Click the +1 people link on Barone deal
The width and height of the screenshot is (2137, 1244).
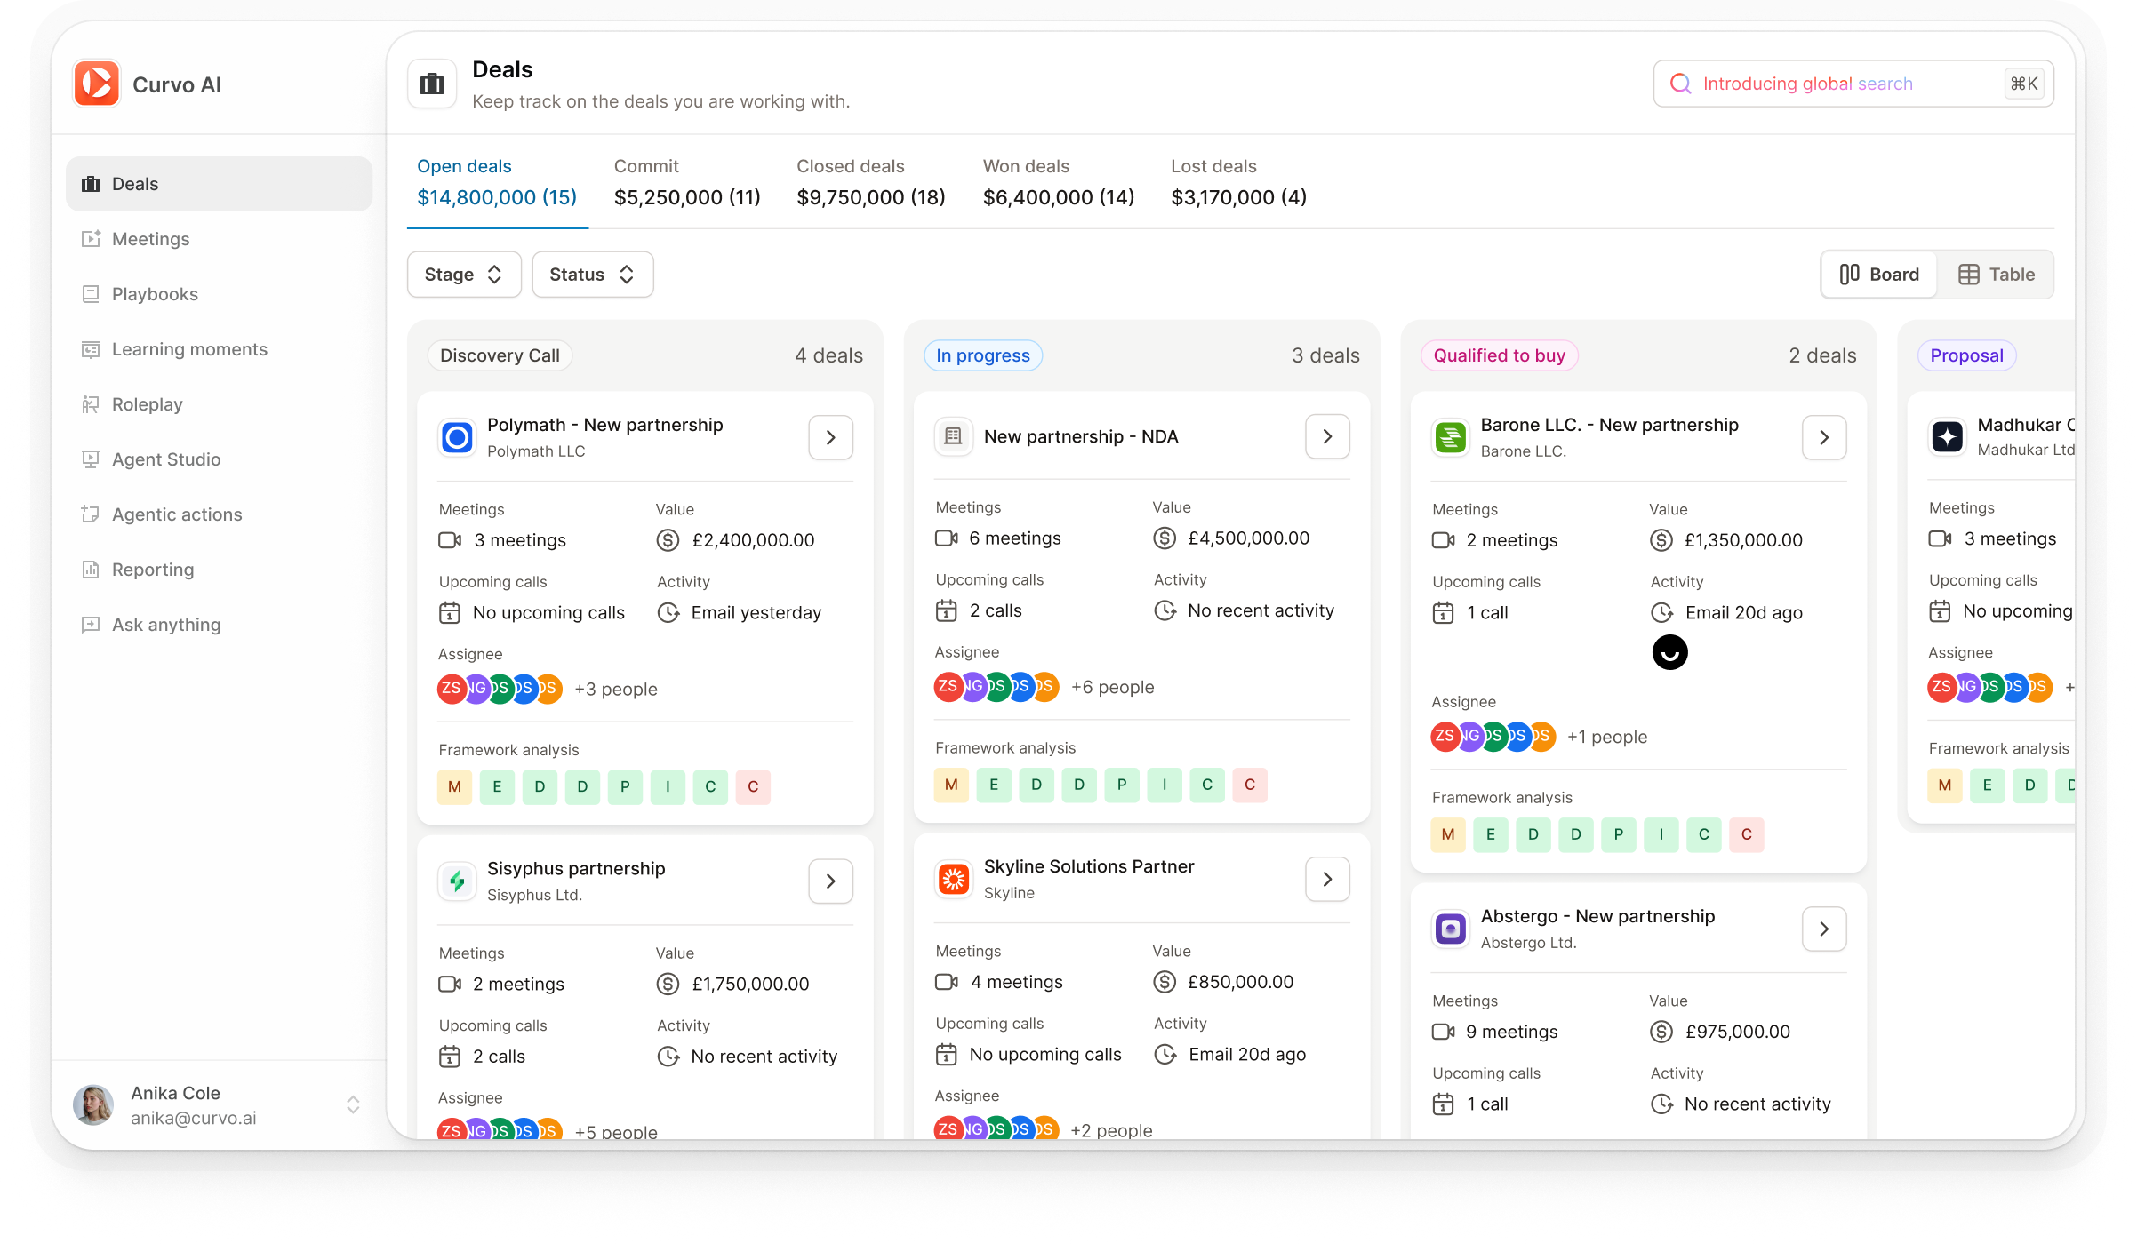pyautogui.click(x=1607, y=737)
